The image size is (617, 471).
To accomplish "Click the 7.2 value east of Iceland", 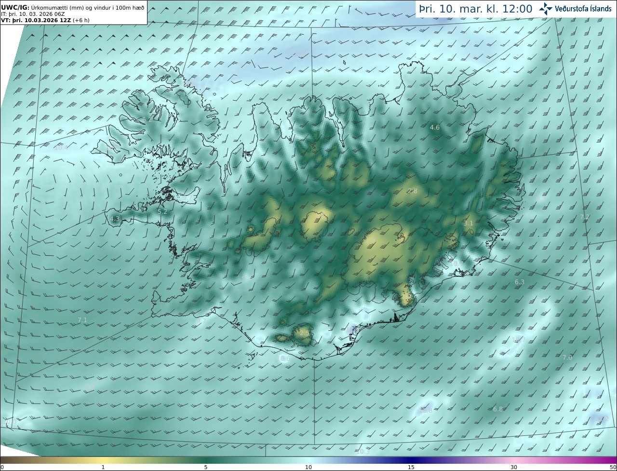I will tap(585, 217).
